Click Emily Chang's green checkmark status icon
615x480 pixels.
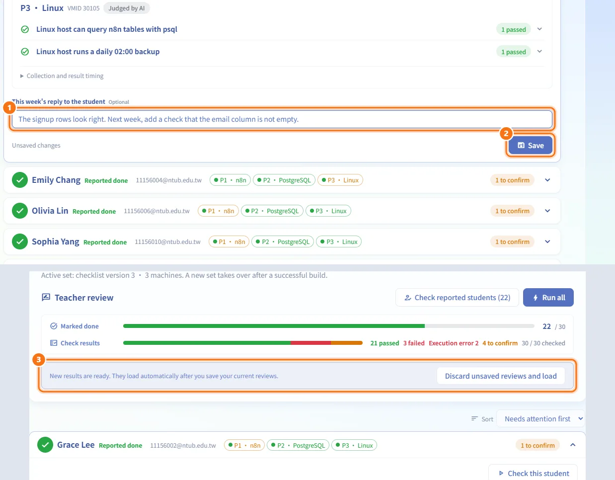pos(20,180)
